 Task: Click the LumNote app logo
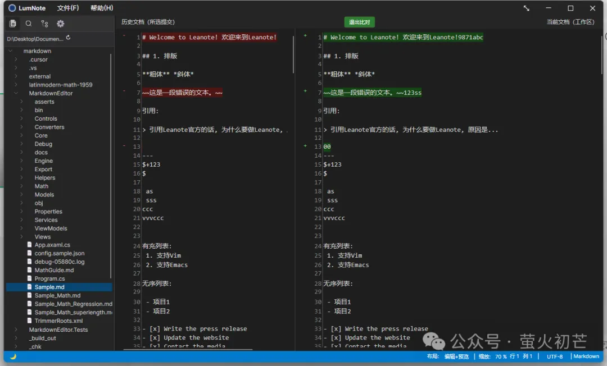pos(12,8)
